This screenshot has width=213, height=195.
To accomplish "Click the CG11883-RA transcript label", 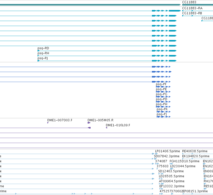I will [192, 8].
